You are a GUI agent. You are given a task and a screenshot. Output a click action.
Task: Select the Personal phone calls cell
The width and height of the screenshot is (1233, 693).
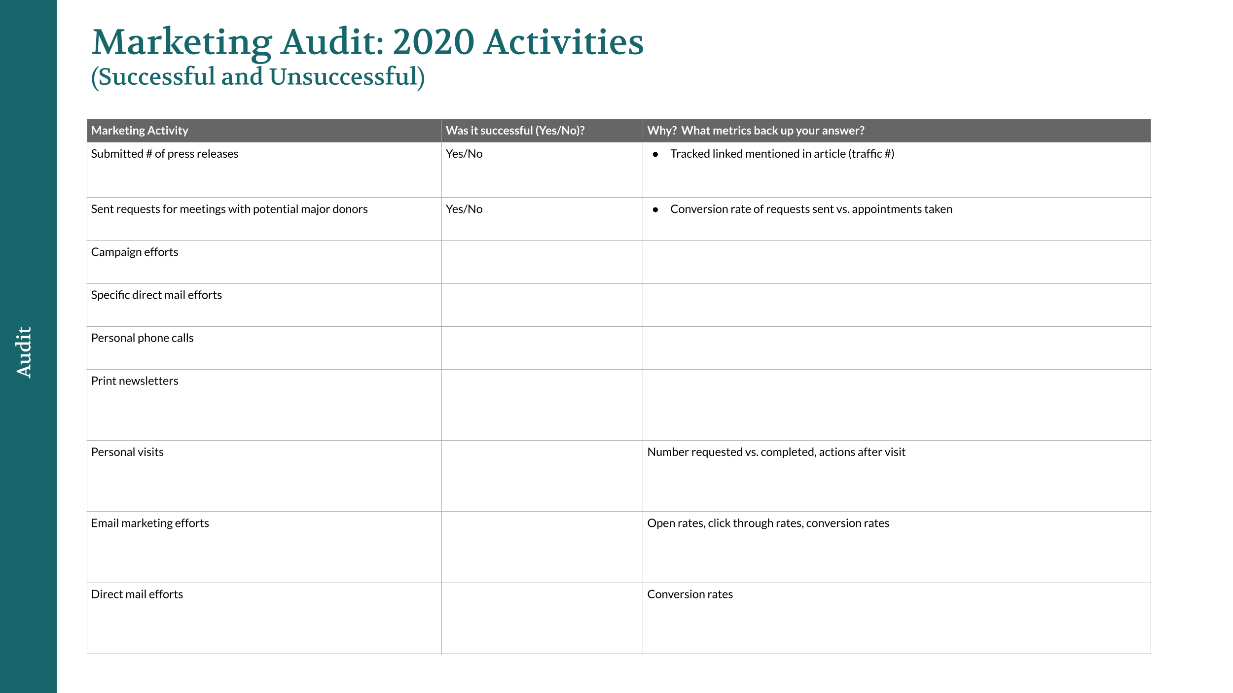(142, 338)
